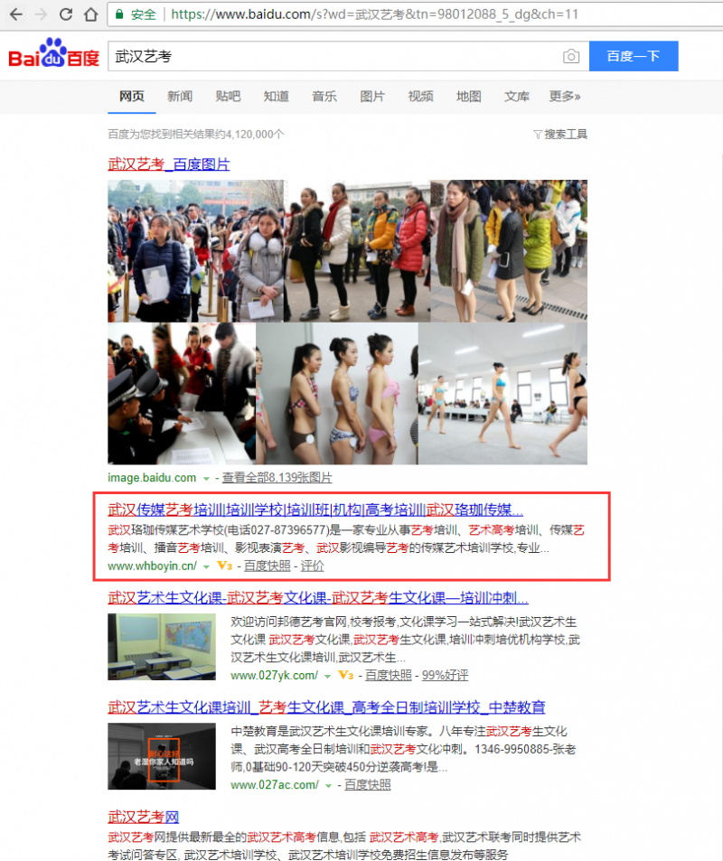The image size is (723, 861).
Task: Click the 安全 security lock icon
Action: pos(120,14)
